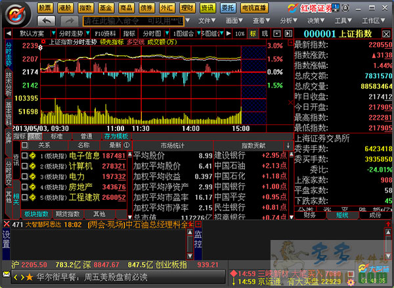Toggle the 现 button in the chart toolbar
Image resolution: width=394 pixels, height=288 pixels.
[265, 34]
